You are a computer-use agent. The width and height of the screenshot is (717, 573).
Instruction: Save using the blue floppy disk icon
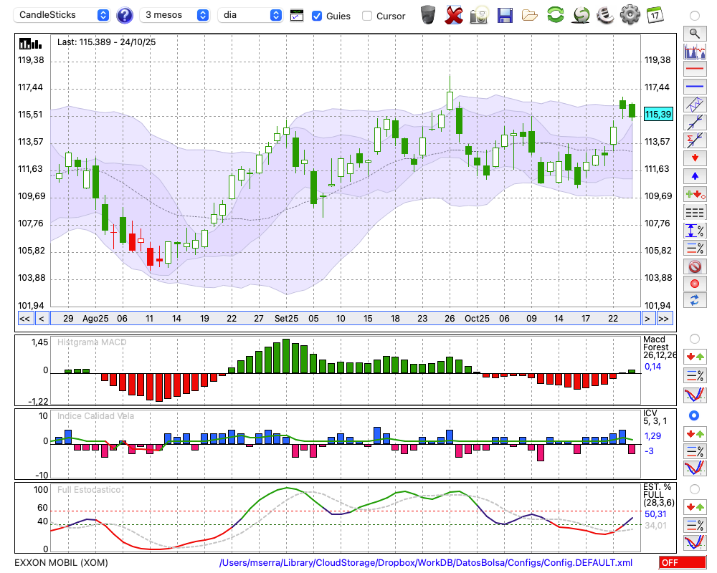(x=505, y=15)
